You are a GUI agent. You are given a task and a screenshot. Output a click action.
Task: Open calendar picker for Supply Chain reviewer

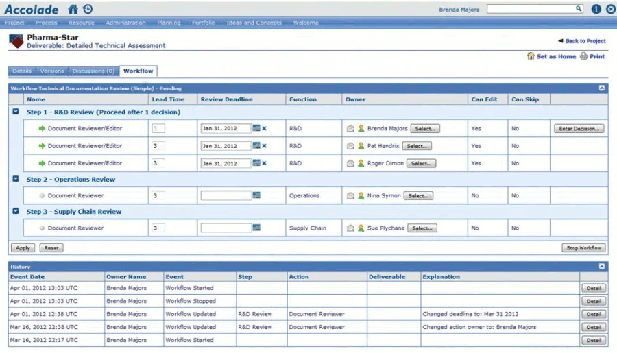point(256,228)
